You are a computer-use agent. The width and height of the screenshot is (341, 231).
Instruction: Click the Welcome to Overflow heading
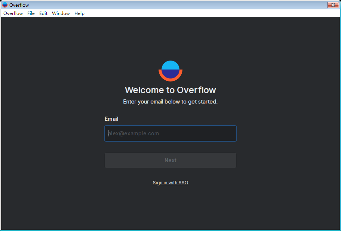170,90
